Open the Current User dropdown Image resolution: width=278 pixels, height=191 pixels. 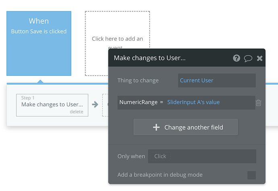[x=217, y=81]
